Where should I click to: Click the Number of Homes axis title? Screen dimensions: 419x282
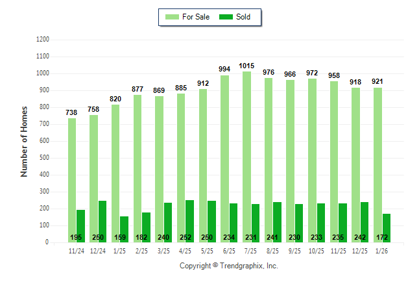click(24, 141)
